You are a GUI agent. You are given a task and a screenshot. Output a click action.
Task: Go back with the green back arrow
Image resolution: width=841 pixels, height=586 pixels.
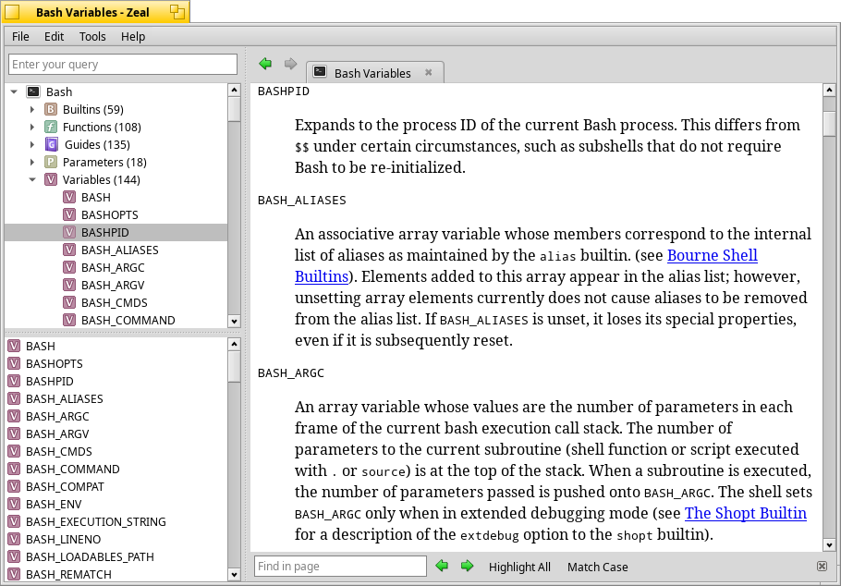click(265, 64)
